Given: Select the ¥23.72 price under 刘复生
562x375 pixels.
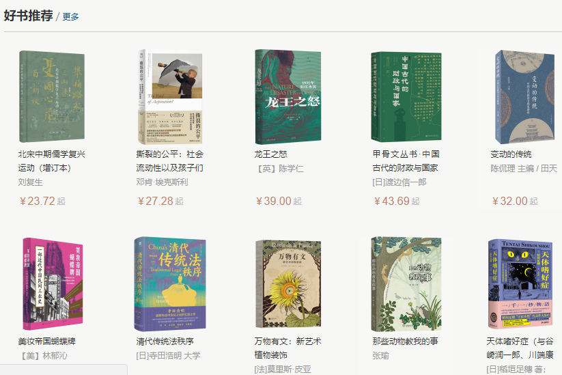Looking at the screenshot, I should [42, 201].
